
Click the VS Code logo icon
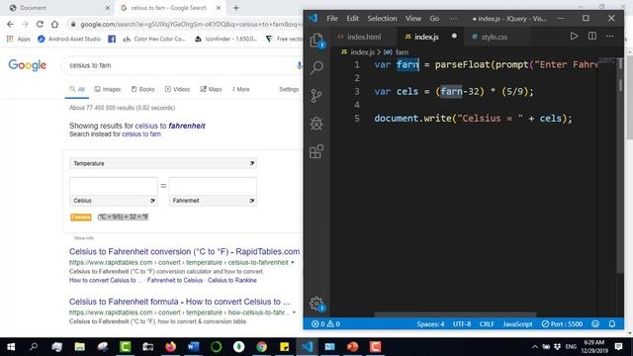[313, 18]
